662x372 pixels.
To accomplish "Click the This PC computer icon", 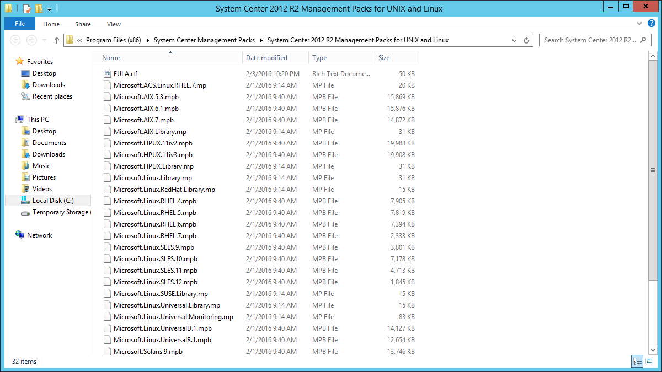I will 20,119.
